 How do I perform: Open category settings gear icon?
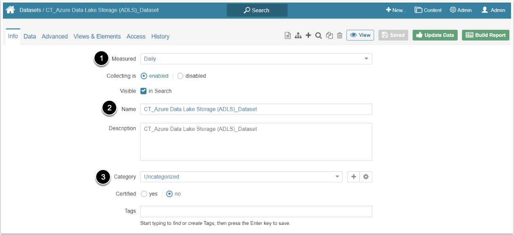point(366,177)
